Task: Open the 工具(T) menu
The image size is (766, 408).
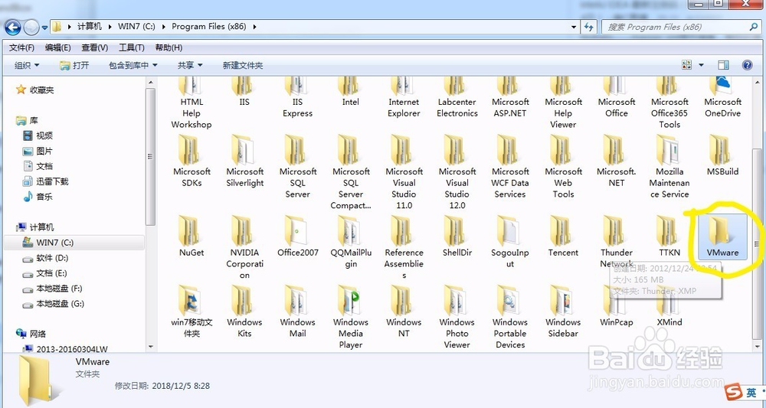Action: [x=132, y=47]
